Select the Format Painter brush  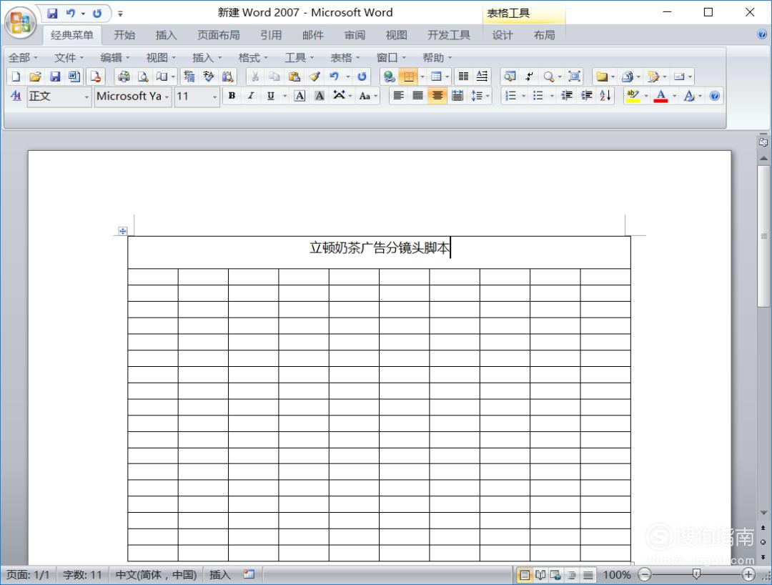315,77
